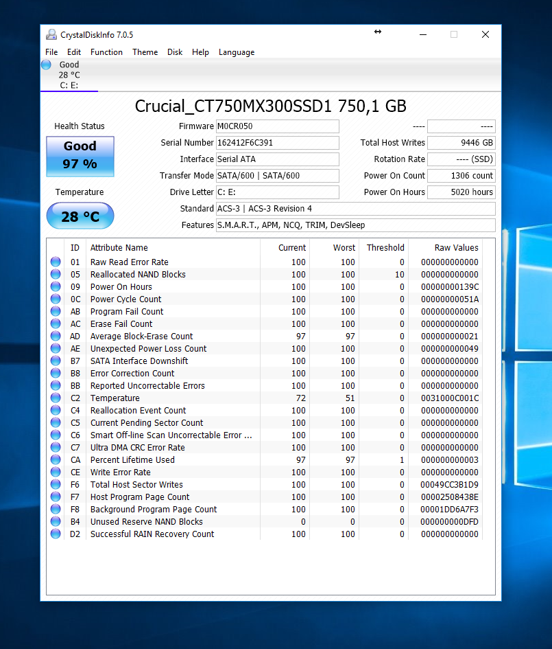Viewport: 552px width, 649px height.
Task: Click status icon for Total Host Sector Writes
Action: 56,484
